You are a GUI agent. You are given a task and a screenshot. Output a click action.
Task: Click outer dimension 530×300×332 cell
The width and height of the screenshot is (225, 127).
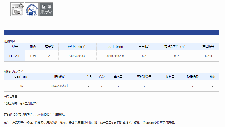pyautogui.click(x=77, y=56)
